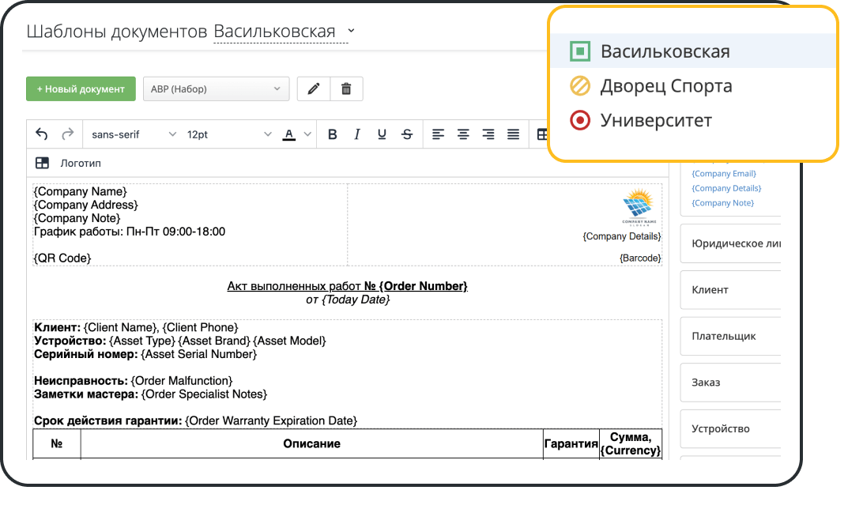The width and height of the screenshot is (863, 509).
Task: Open the АВР (Набор) template dropdown
Action: pyautogui.click(x=215, y=89)
